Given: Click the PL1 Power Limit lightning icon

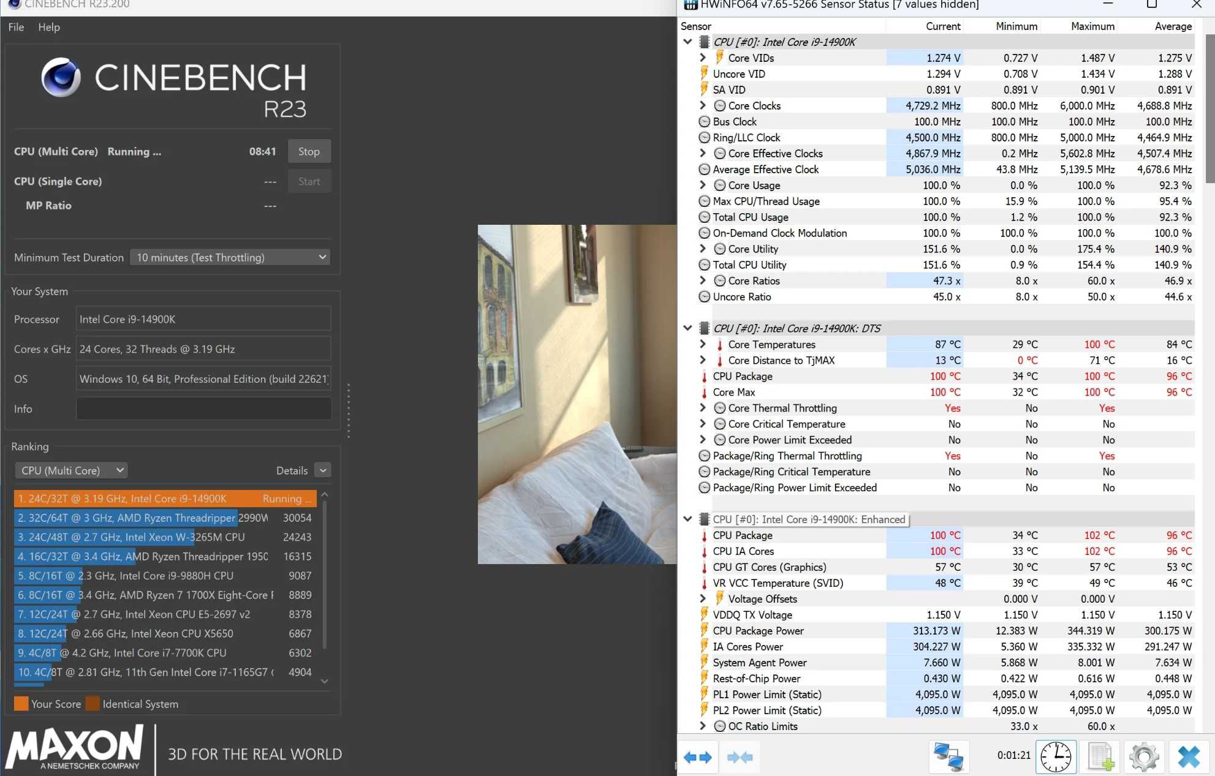Looking at the screenshot, I should click(x=704, y=695).
